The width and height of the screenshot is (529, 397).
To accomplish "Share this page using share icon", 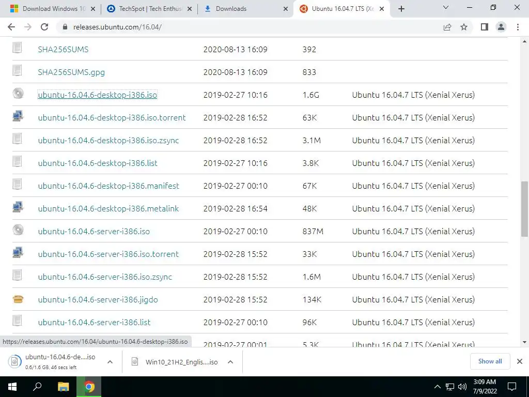I will (447, 27).
